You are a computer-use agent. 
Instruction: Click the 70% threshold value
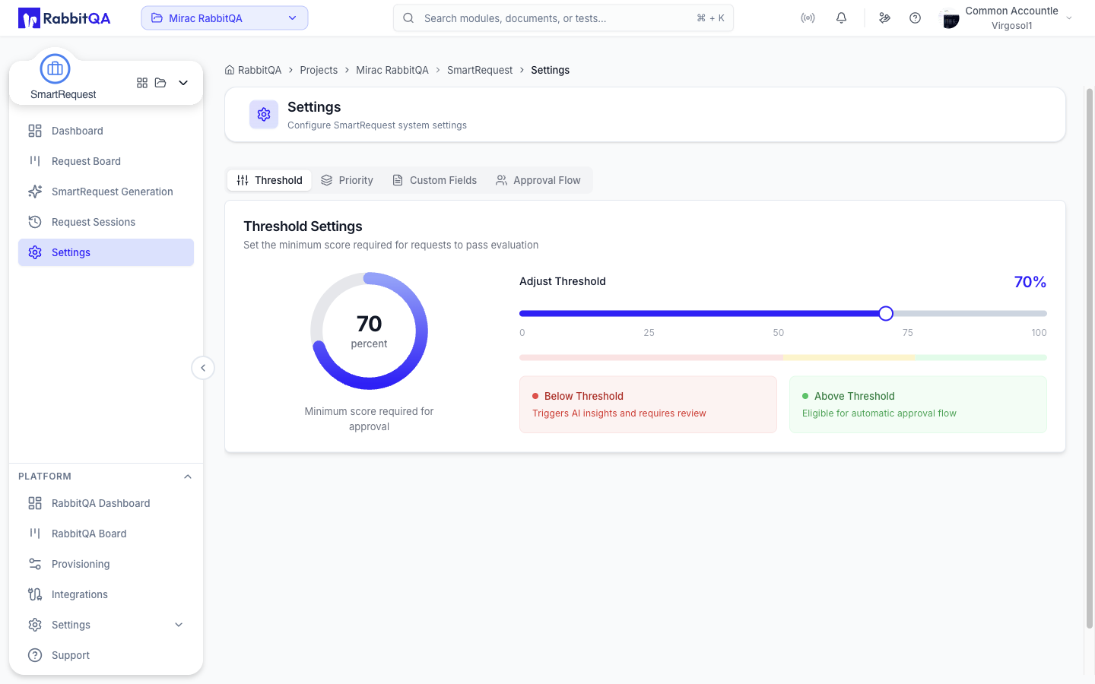(x=1030, y=282)
